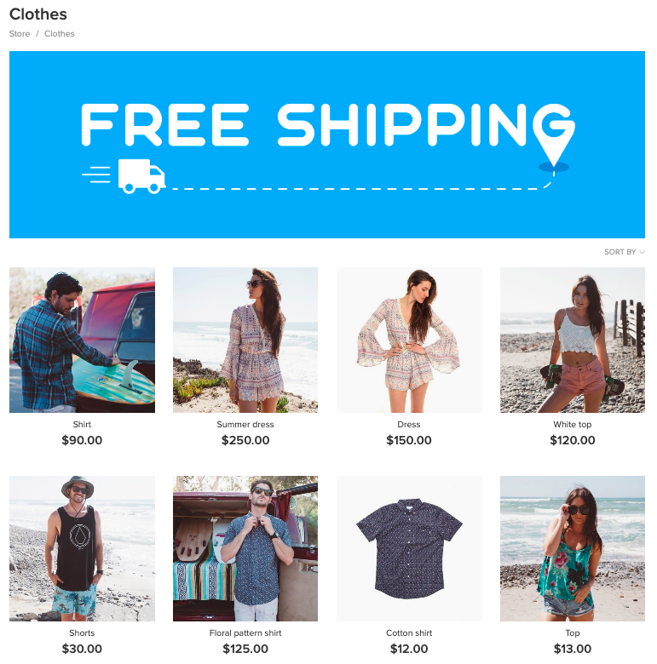This screenshot has height=664, width=657.
Task: Open the Summer dress product image
Action: (245, 340)
